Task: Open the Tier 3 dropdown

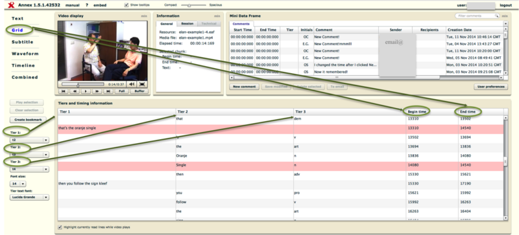Action: coord(29,169)
